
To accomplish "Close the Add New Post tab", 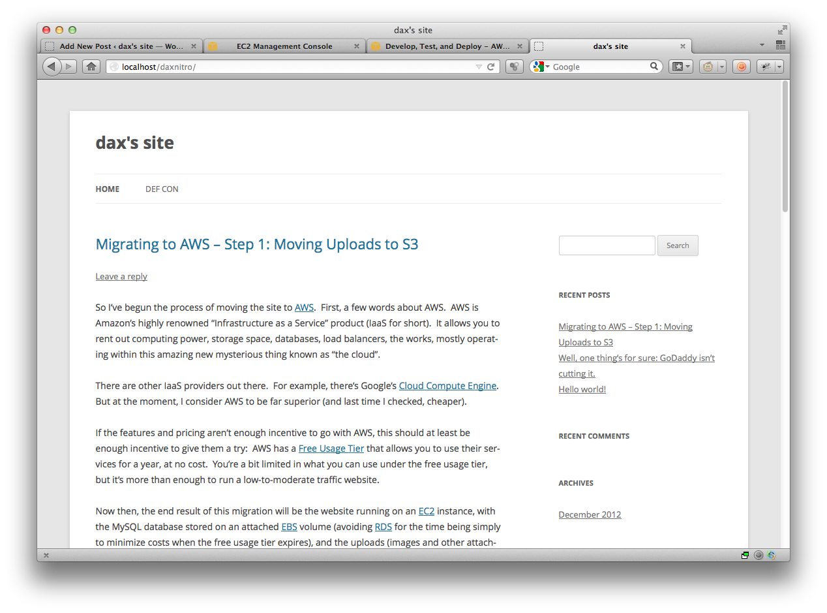I will point(193,46).
